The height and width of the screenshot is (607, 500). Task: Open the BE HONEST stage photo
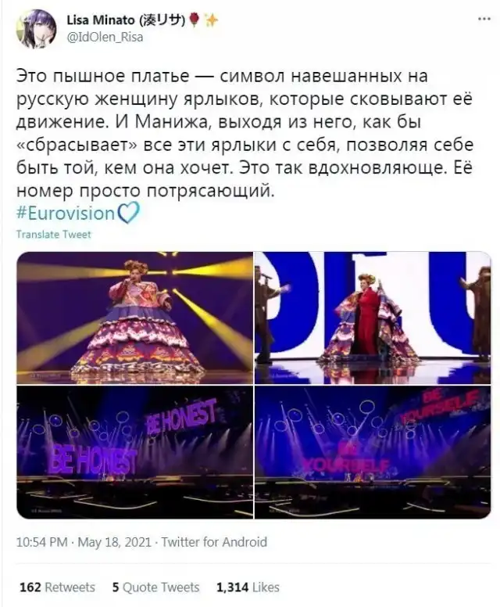point(135,452)
